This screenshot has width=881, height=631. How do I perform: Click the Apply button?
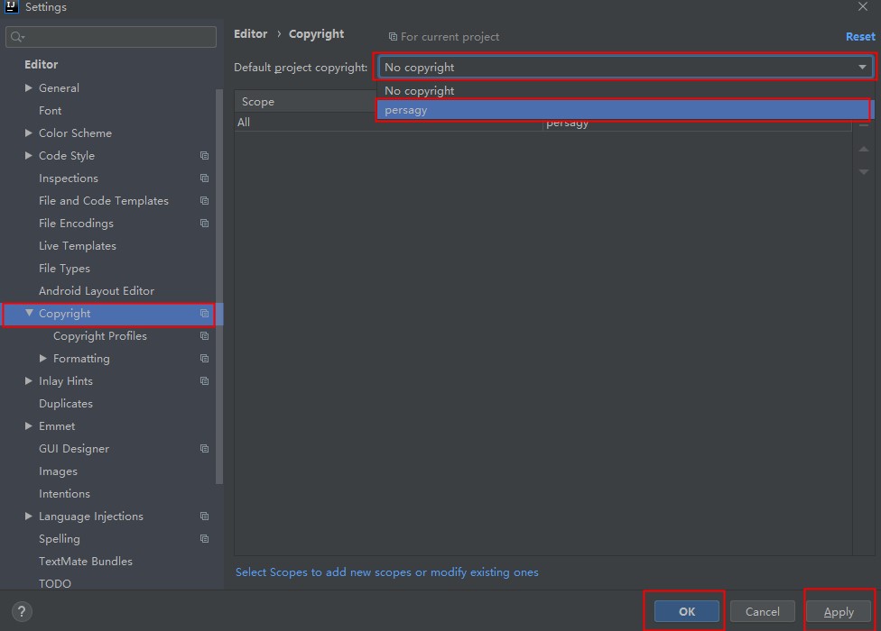click(x=839, y=611)
